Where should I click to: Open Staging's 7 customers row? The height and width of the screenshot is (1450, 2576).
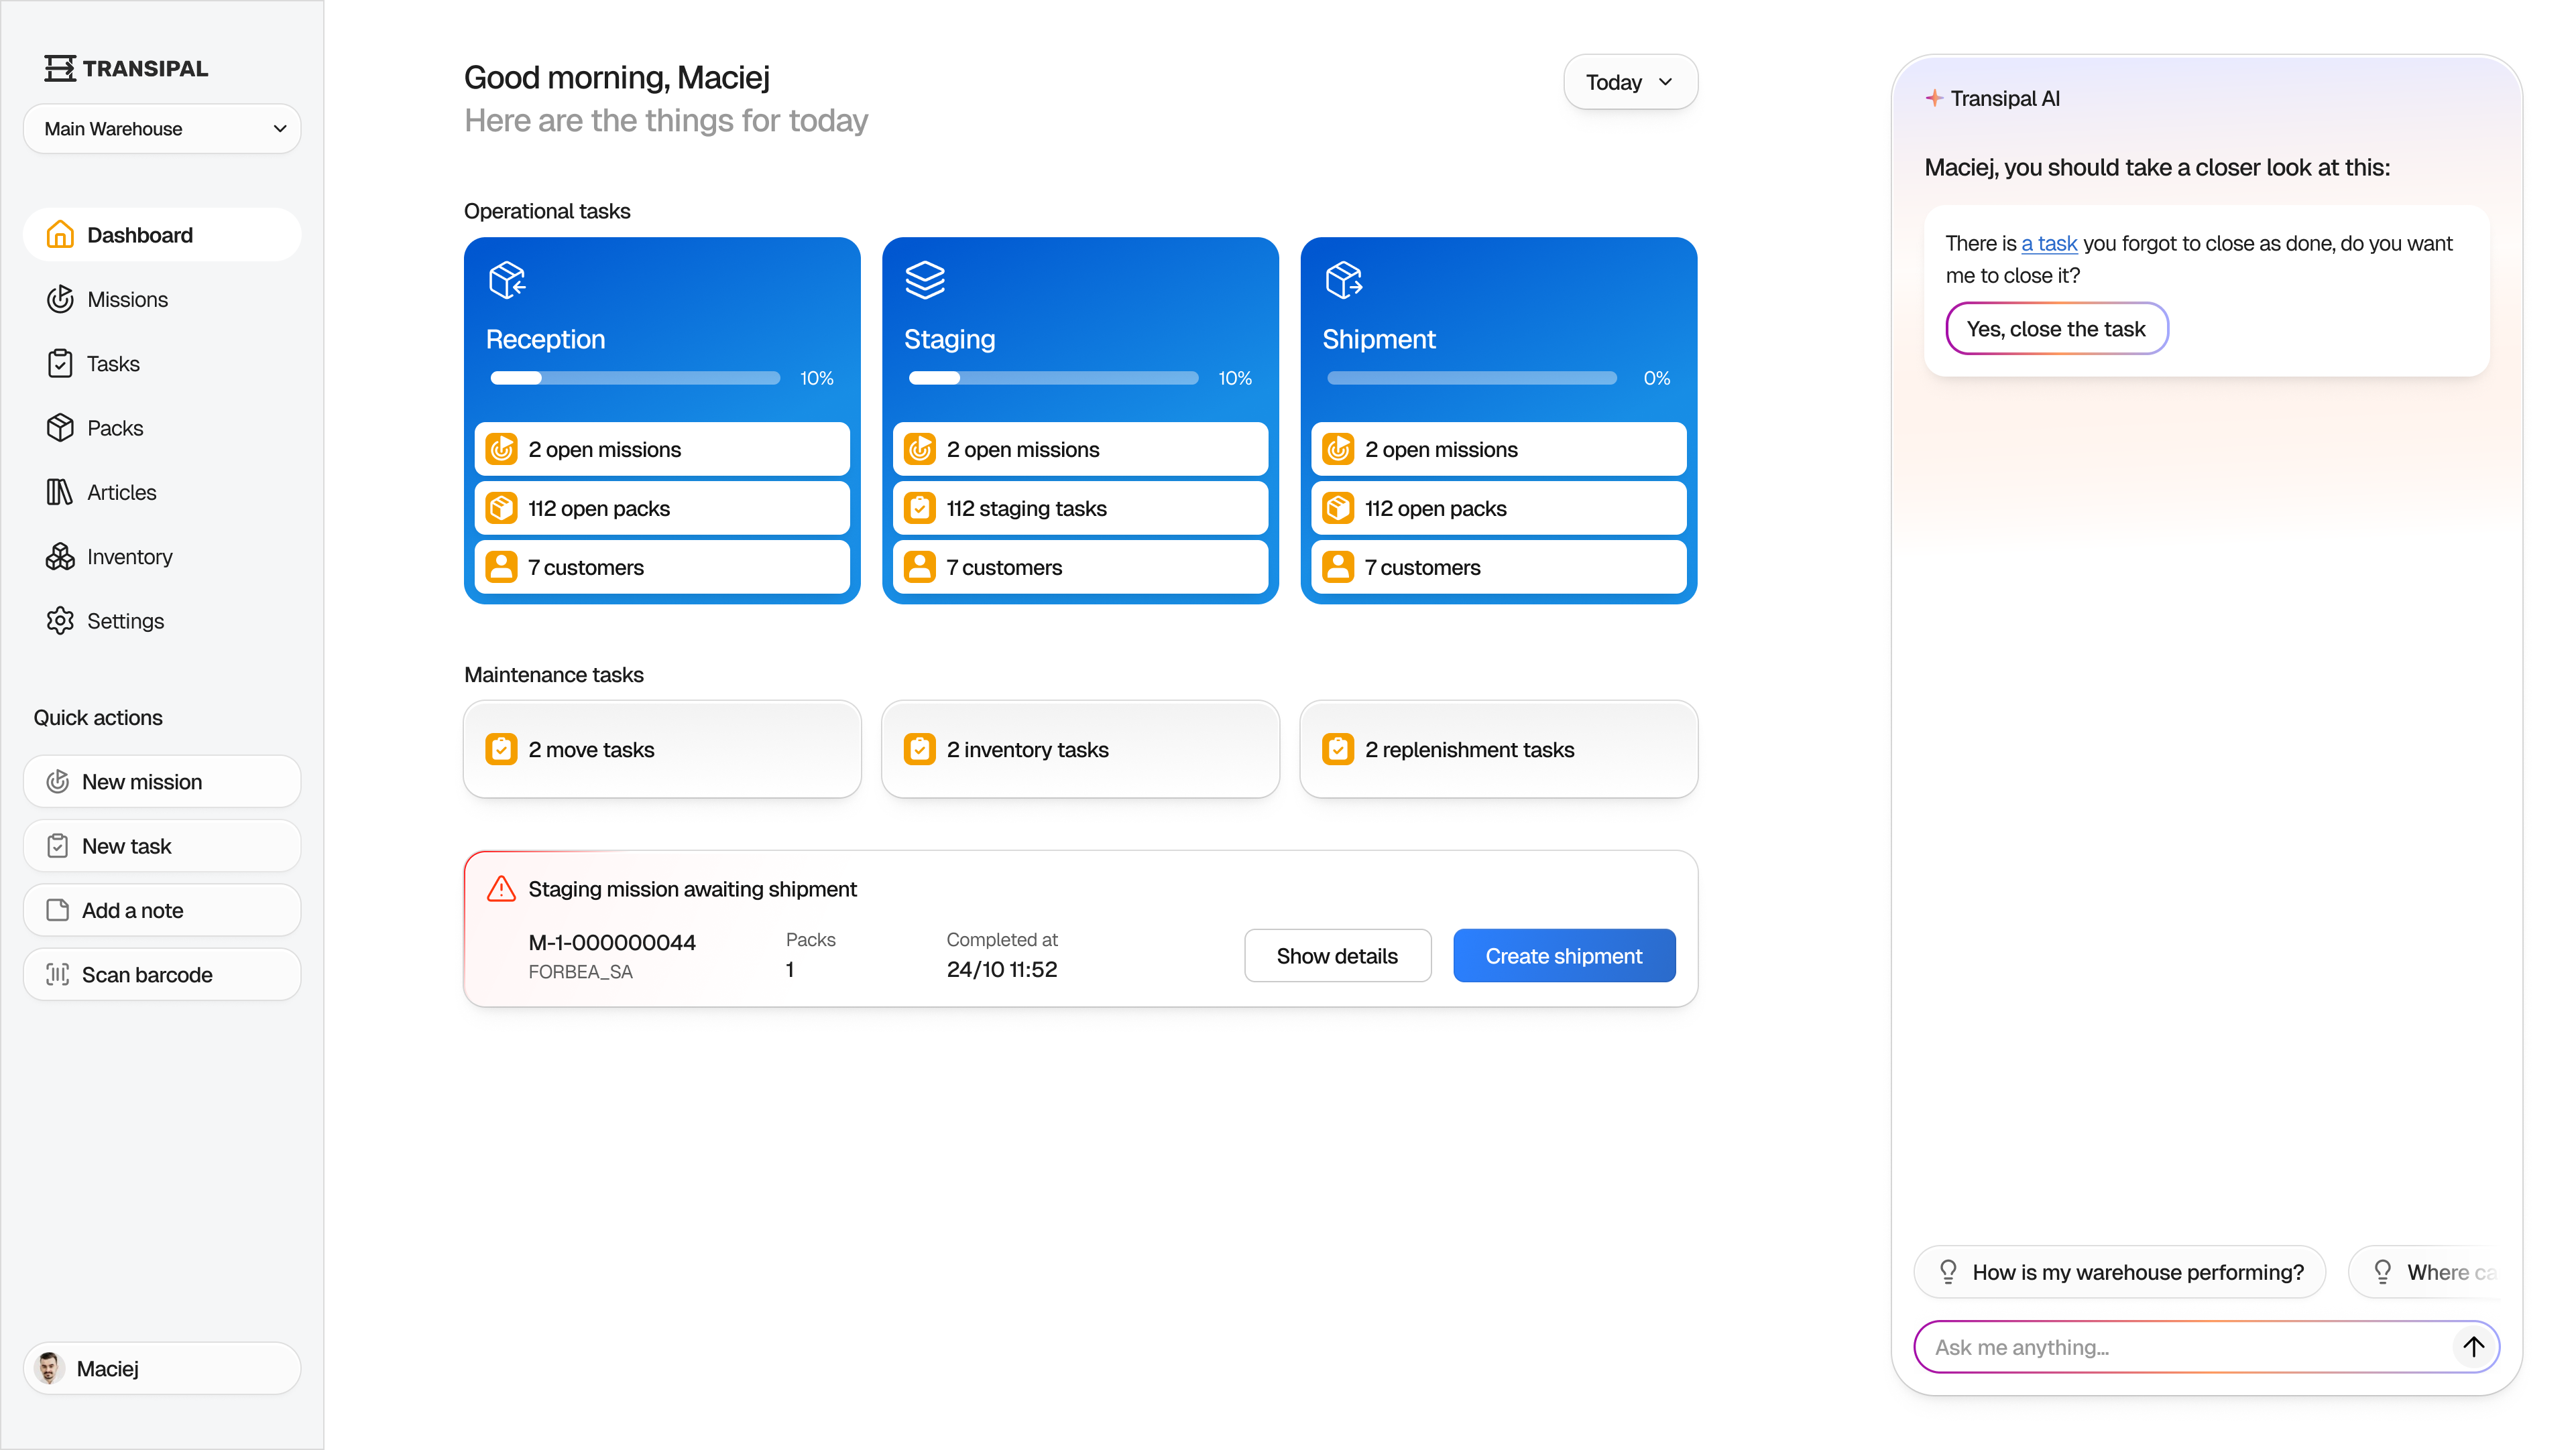(1080, 568)
